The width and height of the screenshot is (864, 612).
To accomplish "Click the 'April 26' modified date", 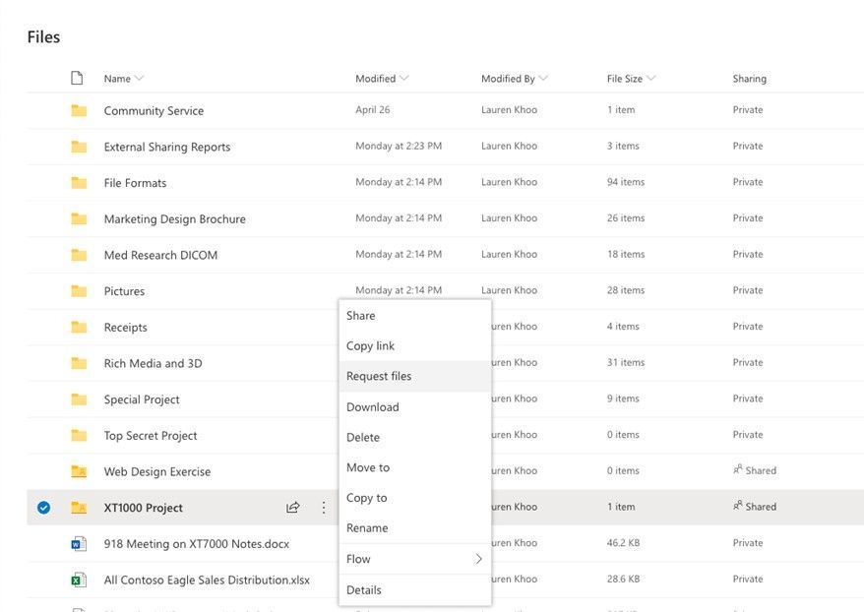I will [x=373, y=109].
